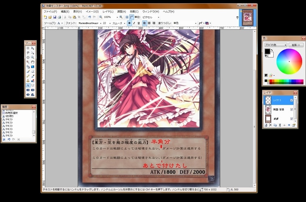Click the New file icon
This screenshot has width=306, height=202.
click(x=45, y=17)
